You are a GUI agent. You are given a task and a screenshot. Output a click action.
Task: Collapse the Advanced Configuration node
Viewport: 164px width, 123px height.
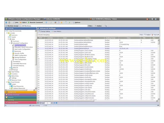tap(10, 43)
